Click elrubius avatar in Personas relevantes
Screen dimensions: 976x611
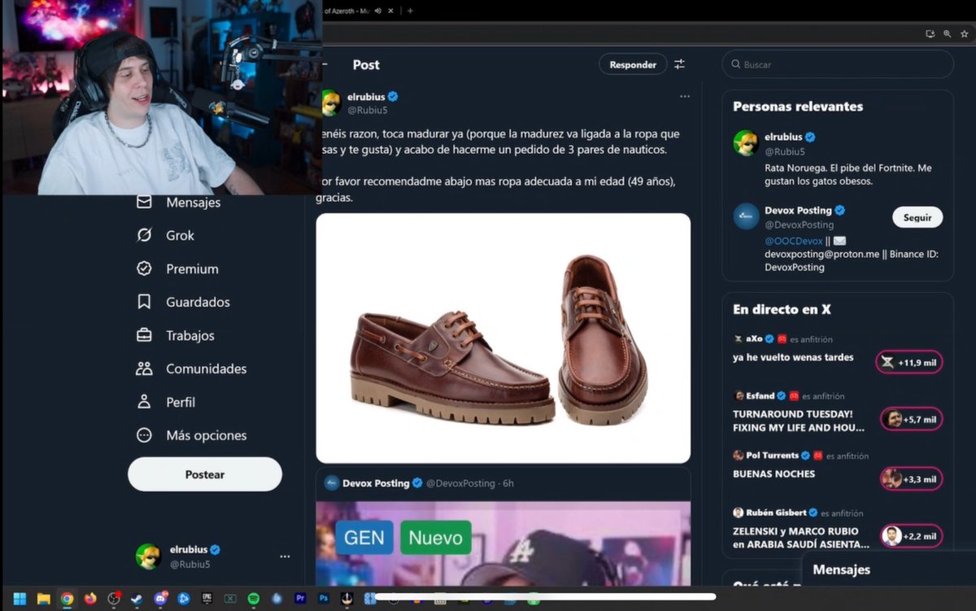pyautogui.click(x=746, y=142)
